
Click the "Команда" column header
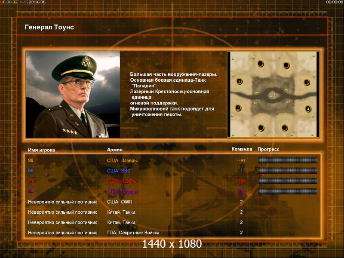(x=242, y=149)
